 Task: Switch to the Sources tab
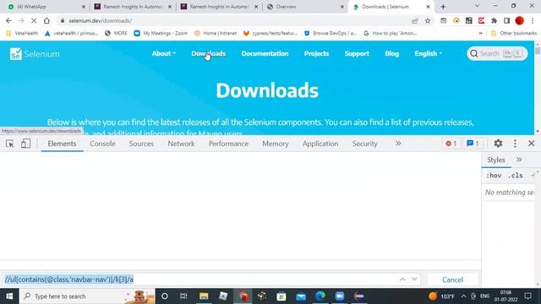point(141,144)
